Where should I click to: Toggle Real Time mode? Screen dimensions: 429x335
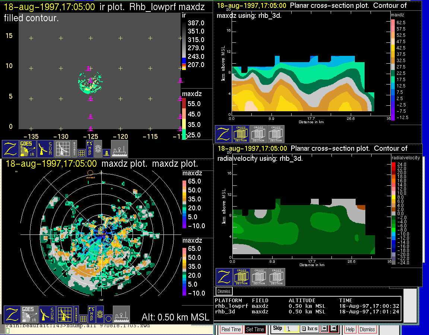(x=231, y=329)
